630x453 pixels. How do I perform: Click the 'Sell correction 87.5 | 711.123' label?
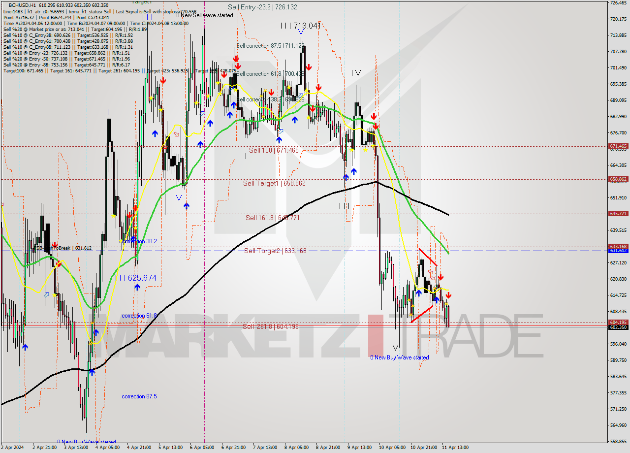pos(271,46)
